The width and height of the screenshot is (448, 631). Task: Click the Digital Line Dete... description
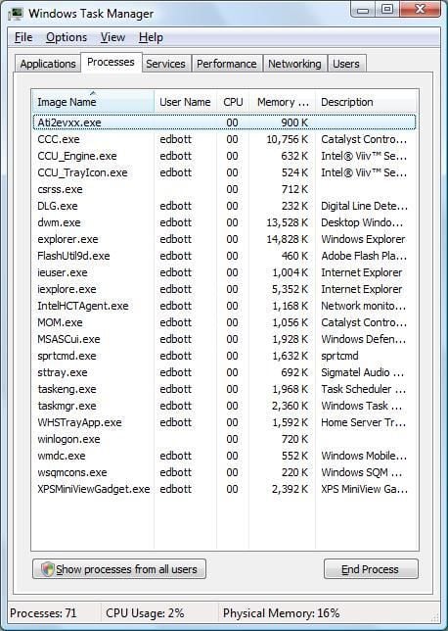click(364, 206)
